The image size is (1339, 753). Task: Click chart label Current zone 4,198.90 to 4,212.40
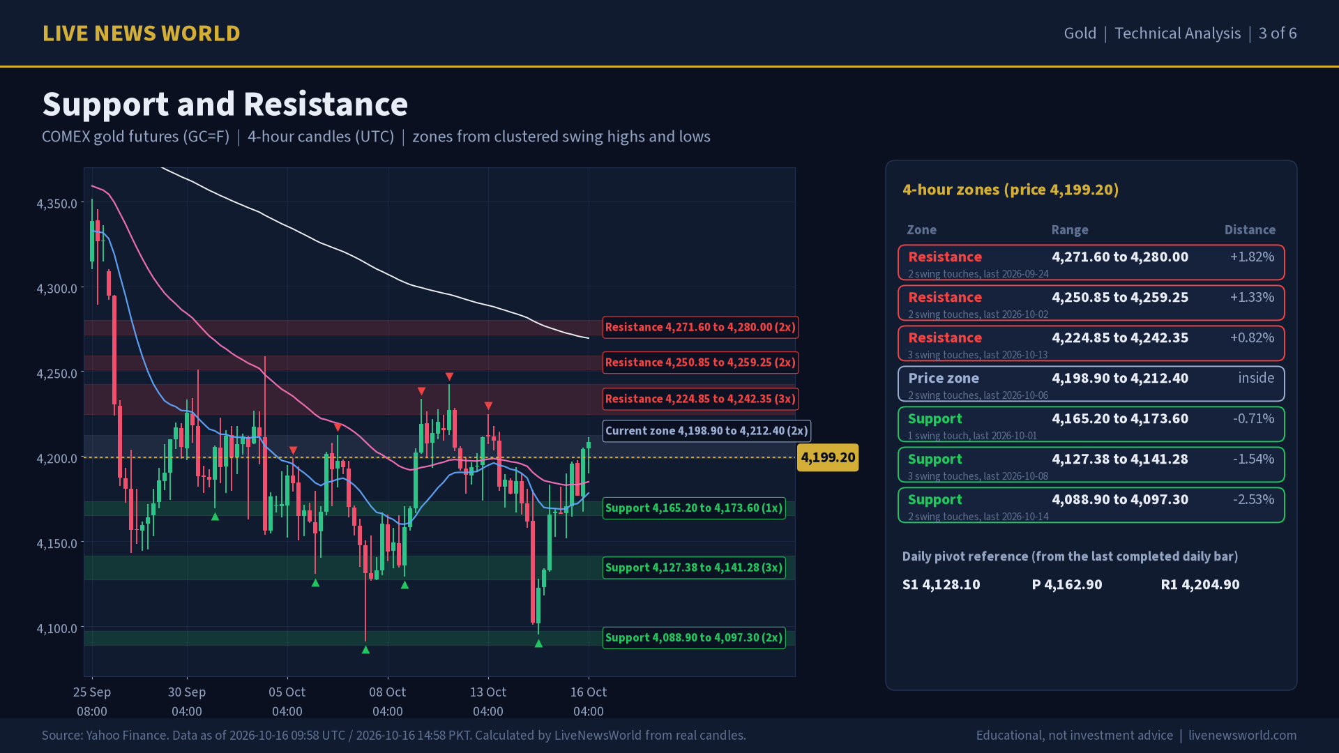click(x=706, y=431)
